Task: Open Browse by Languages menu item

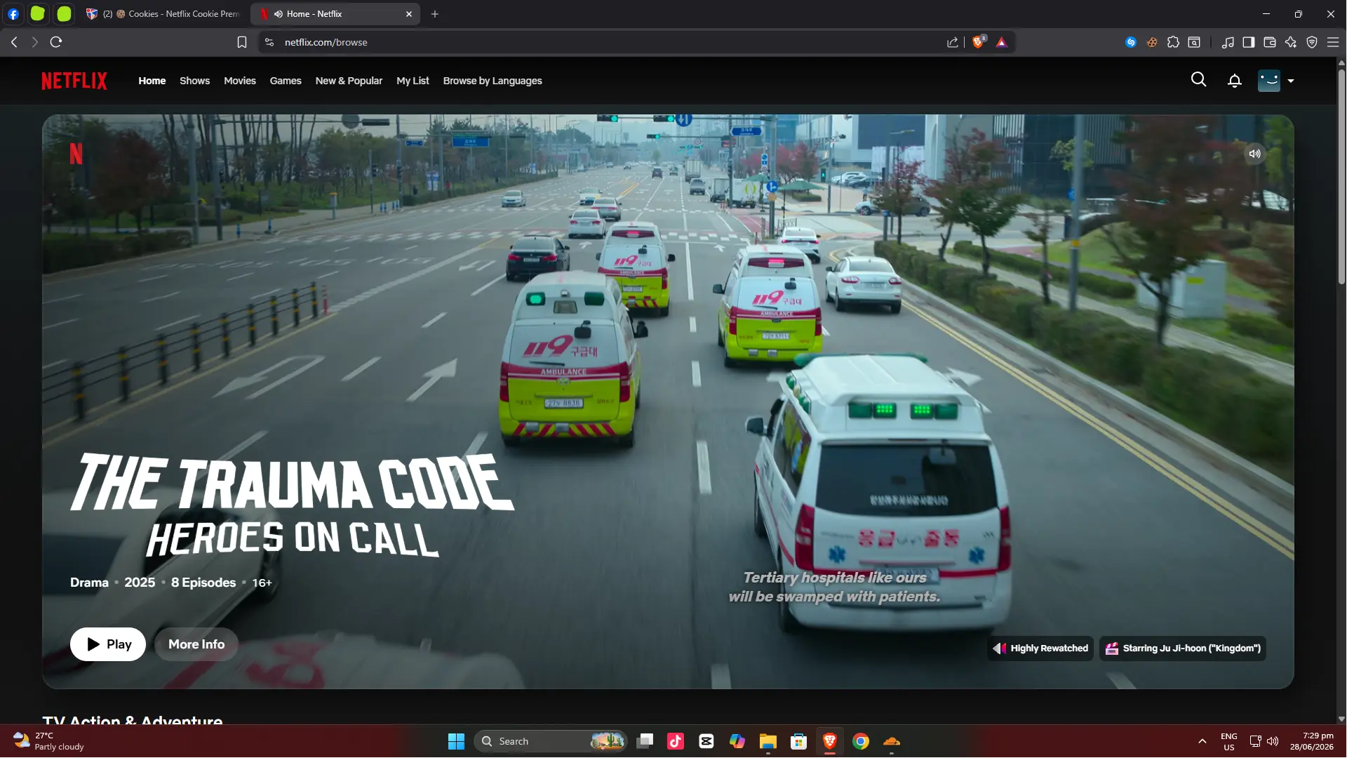Action: [492, 81]
